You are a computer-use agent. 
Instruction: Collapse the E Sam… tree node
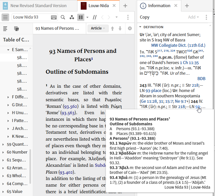pos(8,50)
